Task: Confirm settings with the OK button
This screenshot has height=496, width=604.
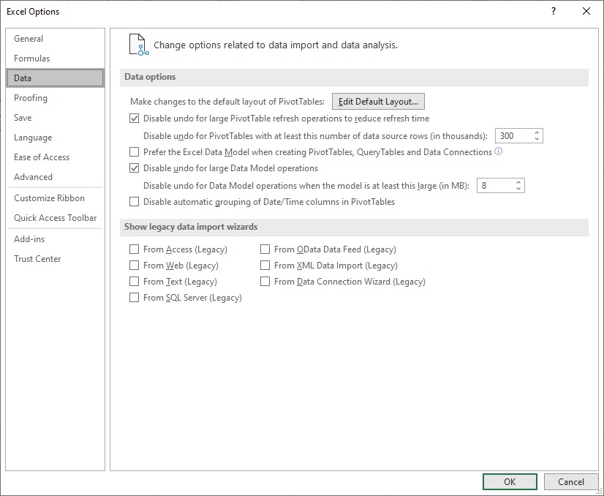Action: (510, 481)
